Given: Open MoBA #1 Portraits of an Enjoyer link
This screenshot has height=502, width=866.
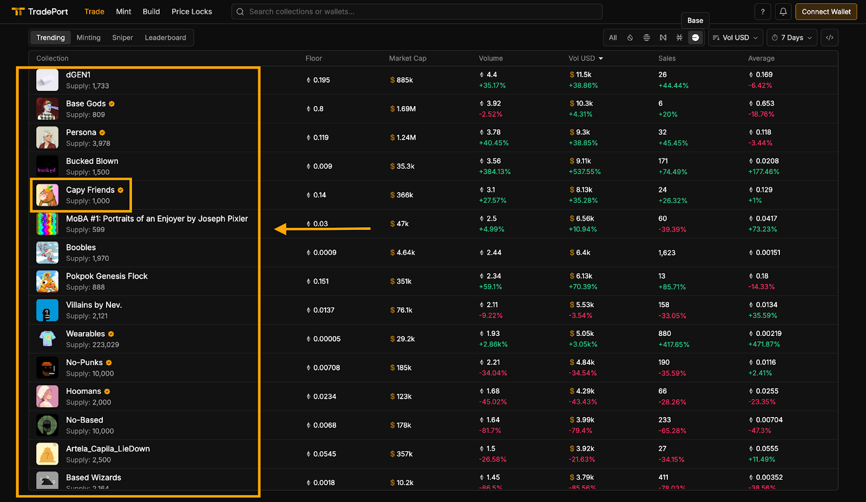Looking at the screenshot, I should click(157, 219).
